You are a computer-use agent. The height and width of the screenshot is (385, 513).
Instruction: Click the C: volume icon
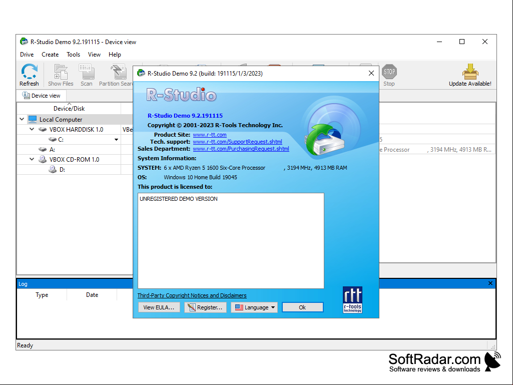53,140
